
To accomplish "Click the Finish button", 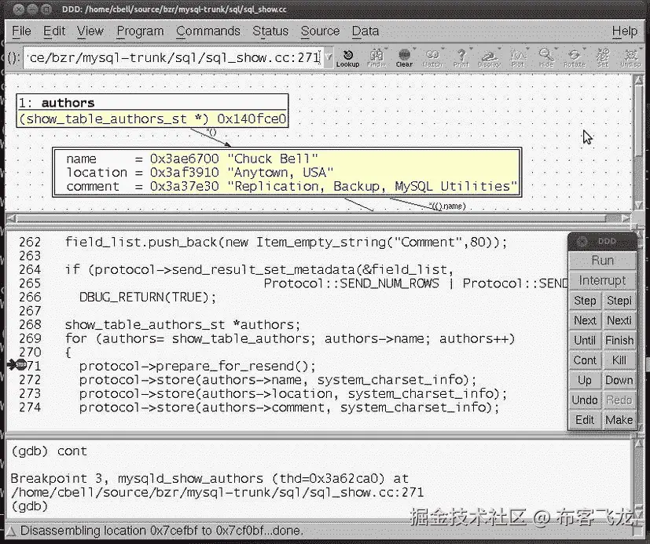I will click(x=619, y=341).
